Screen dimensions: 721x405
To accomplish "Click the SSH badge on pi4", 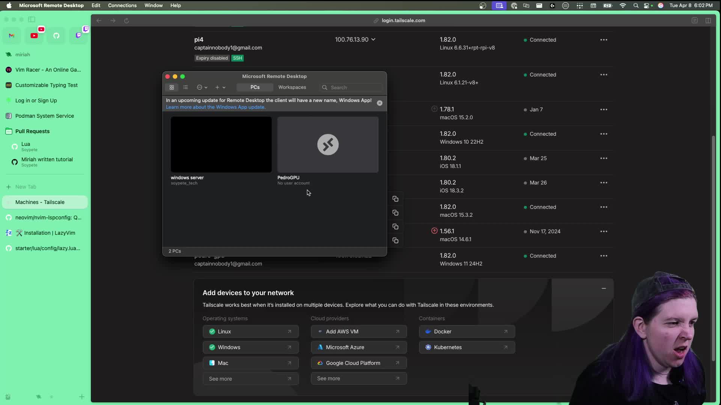I will 237,58.
